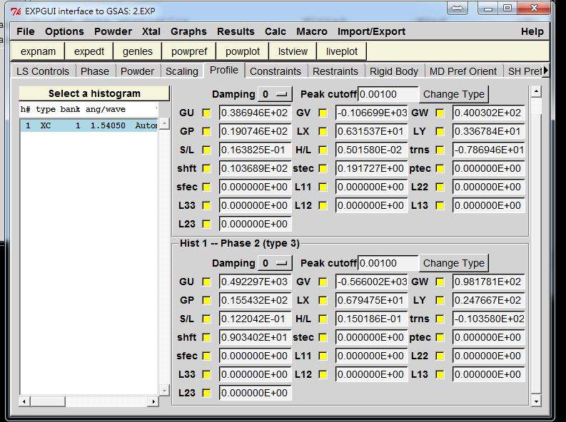Click Change Type in the upper panel
The width and height of the screenshot is (566, 422).
454,94
